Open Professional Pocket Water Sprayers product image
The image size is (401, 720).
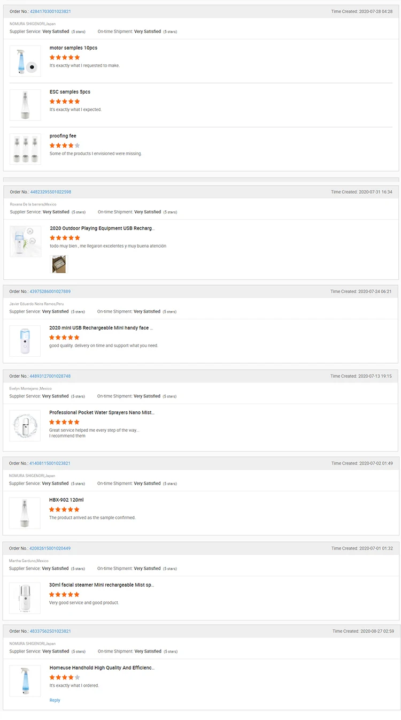(x=25, y=426)
